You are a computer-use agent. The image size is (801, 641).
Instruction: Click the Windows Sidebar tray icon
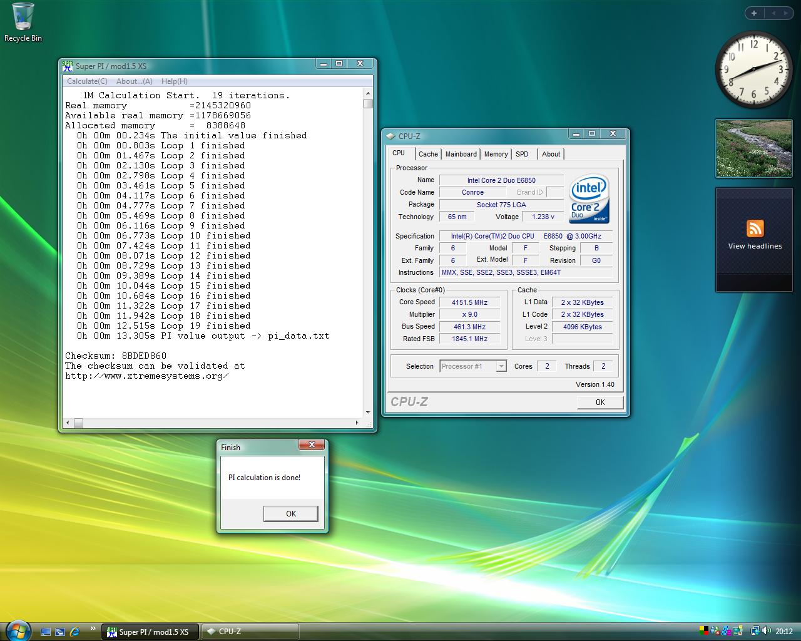738,631
